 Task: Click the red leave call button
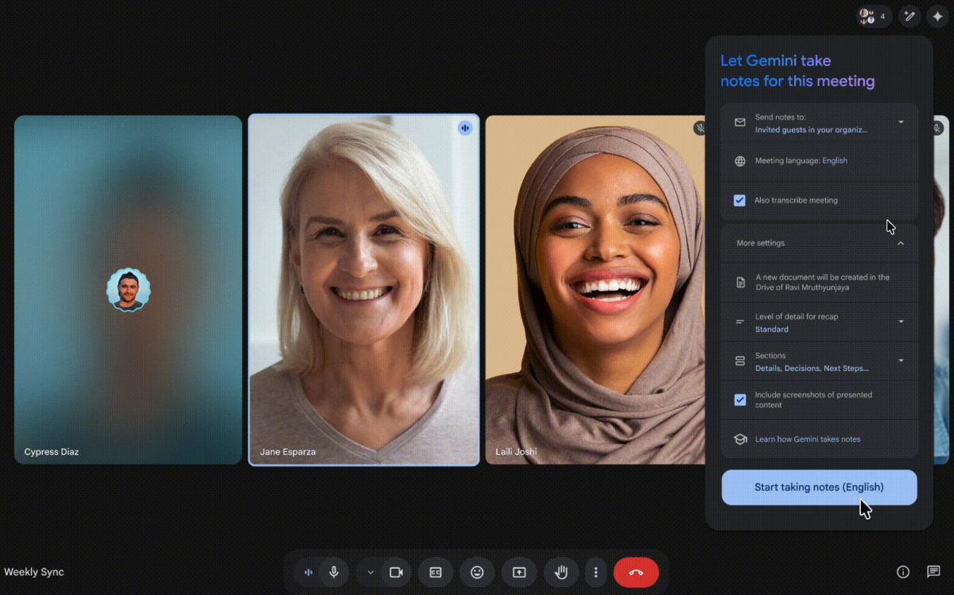(636, 572)
